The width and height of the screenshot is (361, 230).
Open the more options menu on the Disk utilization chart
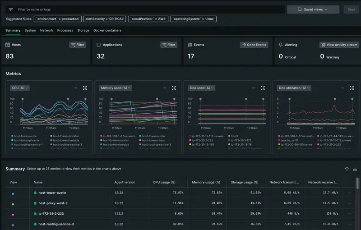[x=342, y=88]
